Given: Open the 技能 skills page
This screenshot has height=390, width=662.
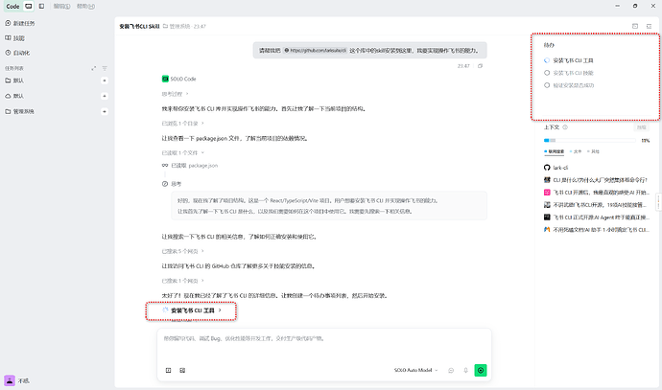Looking at the screenshot, I should [x=14, y=38].
